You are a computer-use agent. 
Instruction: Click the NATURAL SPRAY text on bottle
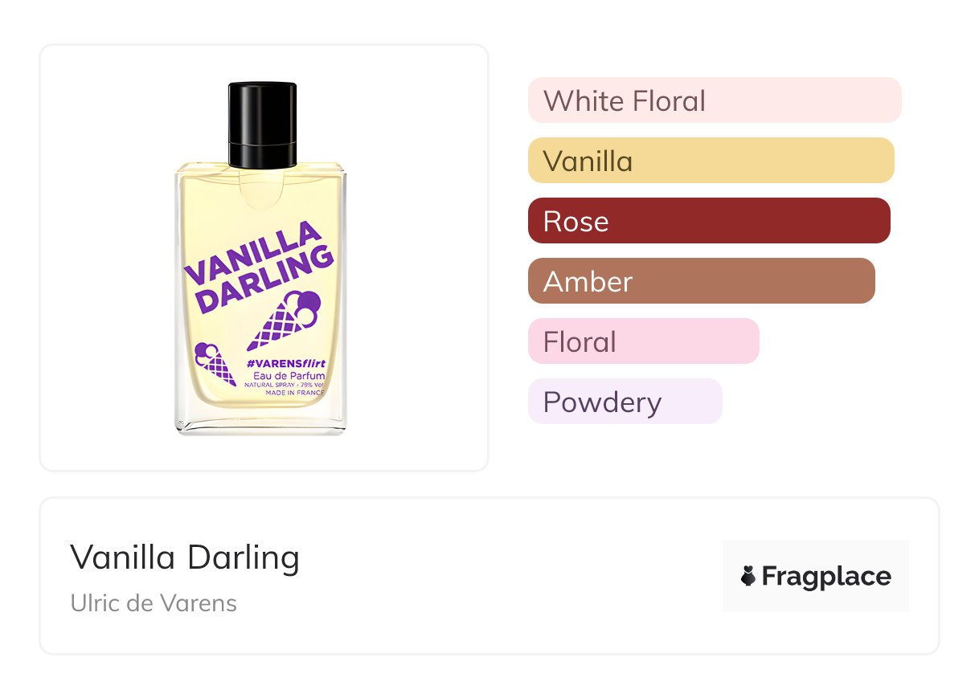pos(272,385)
